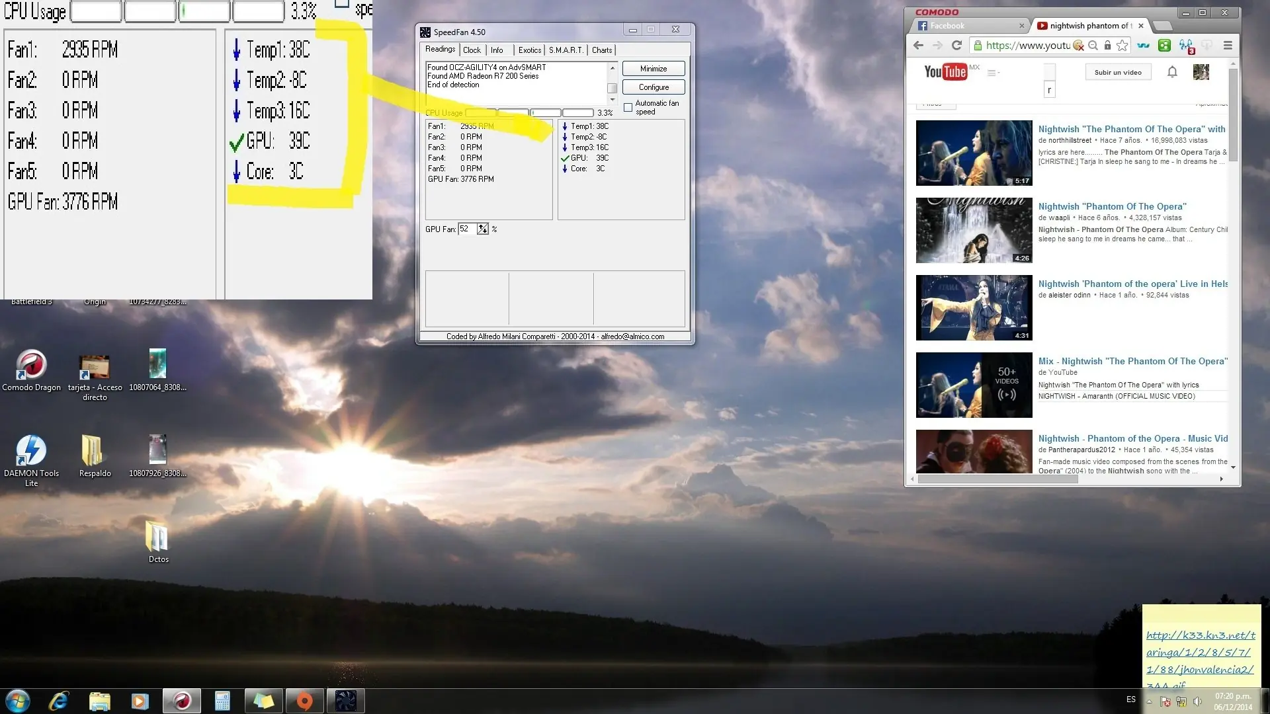1270x714 pixels.
Task: Adjust GPU Fan percentage spinner arrows
Action: point(483,229)
